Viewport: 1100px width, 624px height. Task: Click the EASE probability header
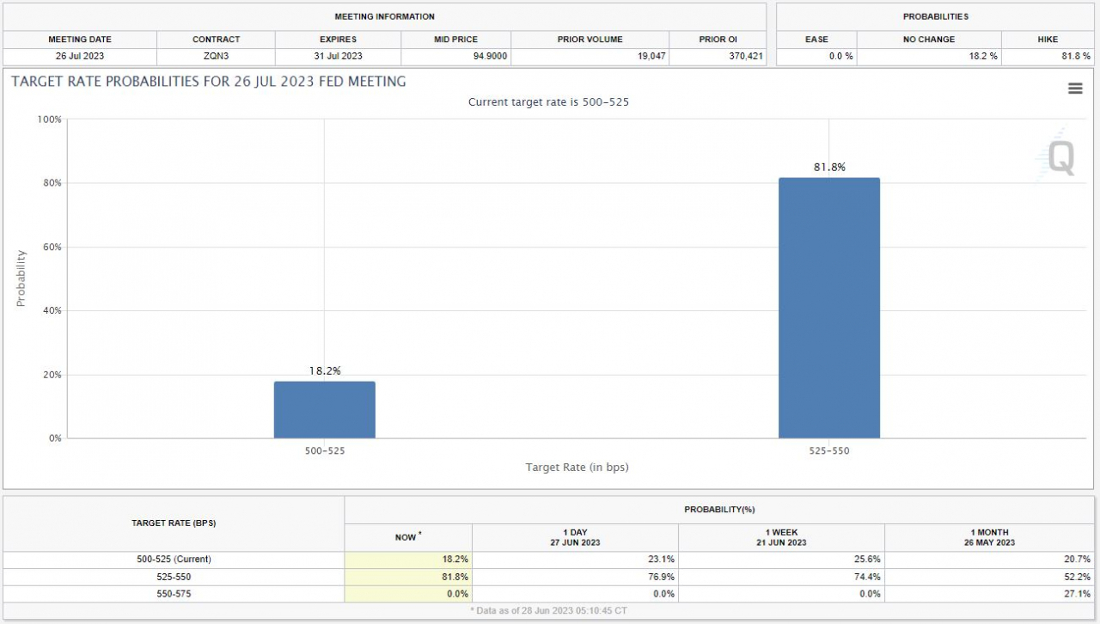[816, 40]
